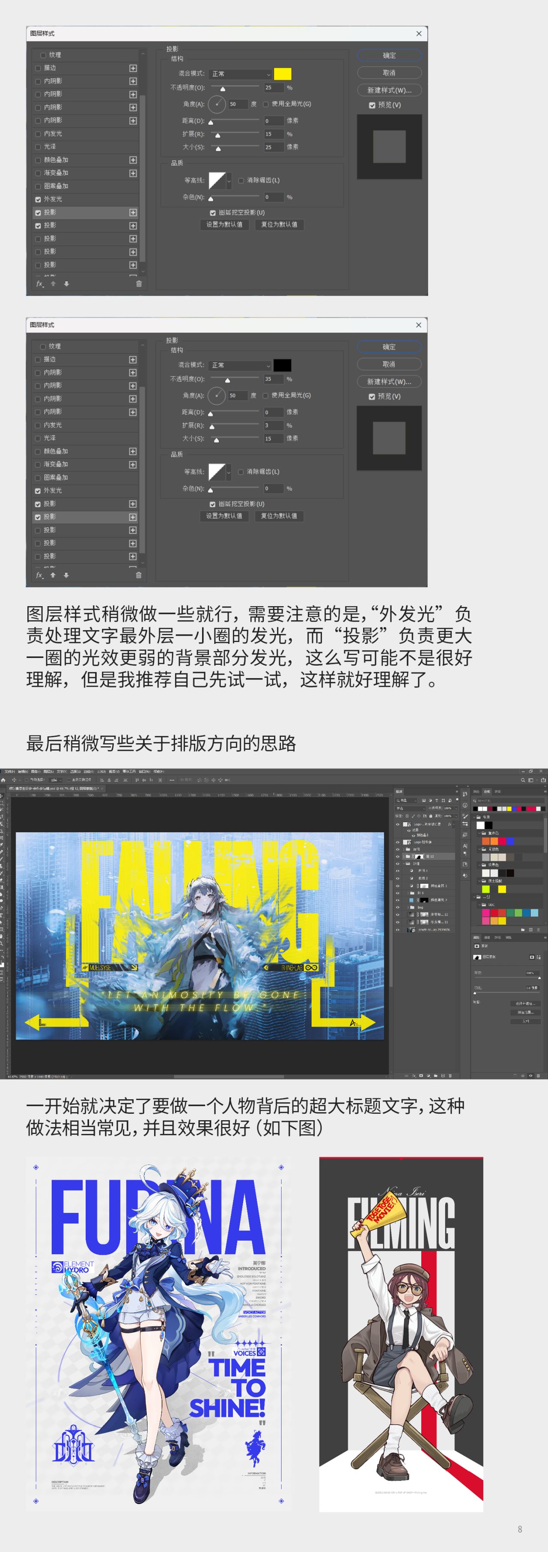Select the Move tool in Photoshop's toolbar
This screenshot has height=1552, width=548.
(x=3, y=796)
